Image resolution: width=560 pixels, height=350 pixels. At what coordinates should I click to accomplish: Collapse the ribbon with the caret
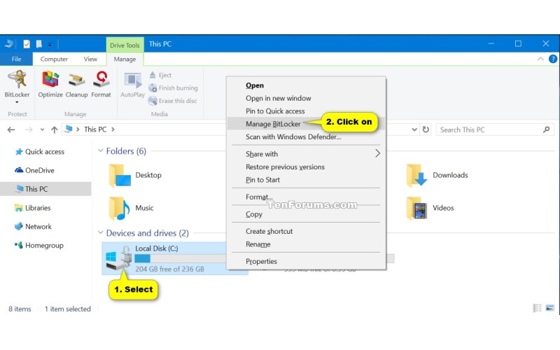(x=540, y=59)
